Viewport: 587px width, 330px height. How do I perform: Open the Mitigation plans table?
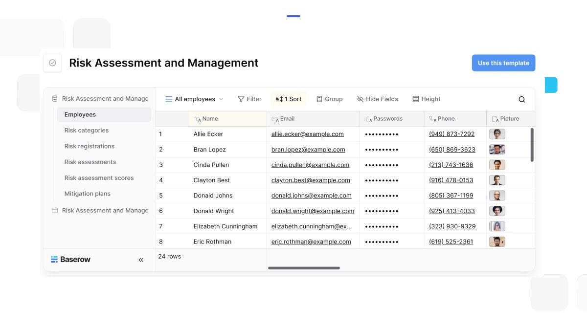click(88, 194)
